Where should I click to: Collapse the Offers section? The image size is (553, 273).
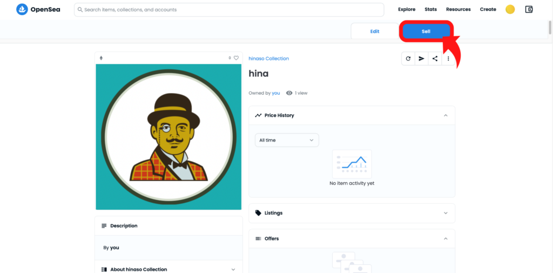pyautogui.click(x=446, y=239)
